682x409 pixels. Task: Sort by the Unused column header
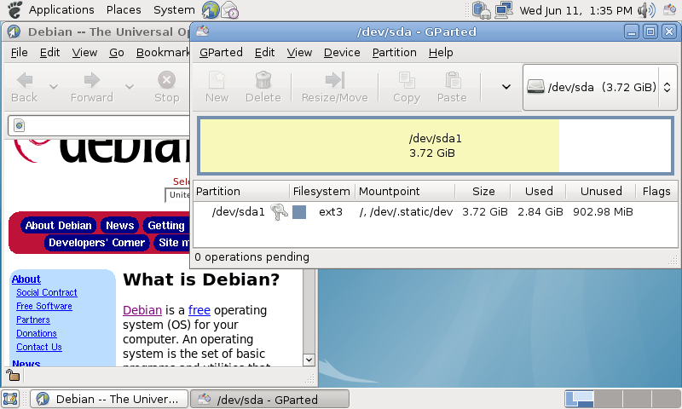click(x=601, y=191)
